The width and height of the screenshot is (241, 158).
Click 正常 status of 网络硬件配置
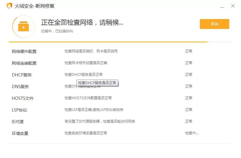tap(189, 51)
